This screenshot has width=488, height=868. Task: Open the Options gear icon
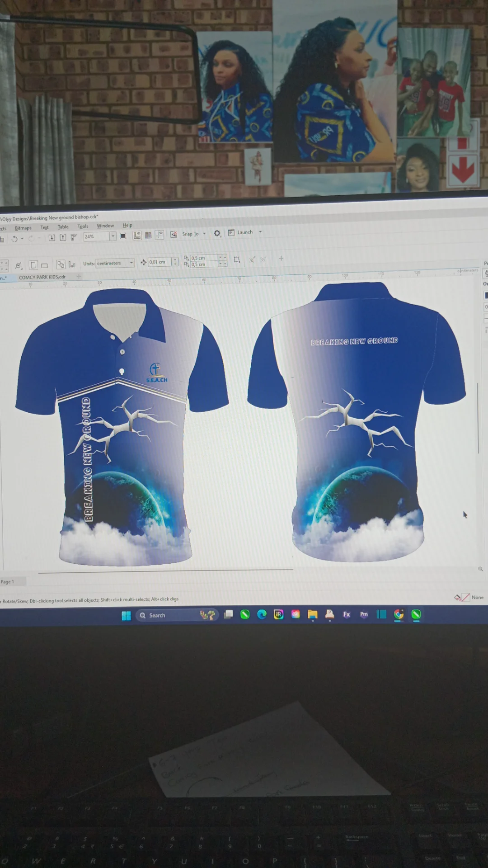[x=217, y=233]
